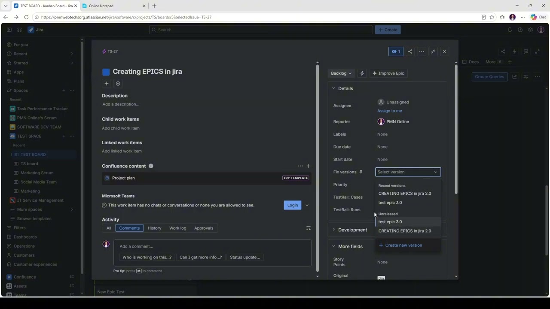This screenshot has width=550, height=309.
Task: Open TS board in the sidebar
Action: click(29, 164)
